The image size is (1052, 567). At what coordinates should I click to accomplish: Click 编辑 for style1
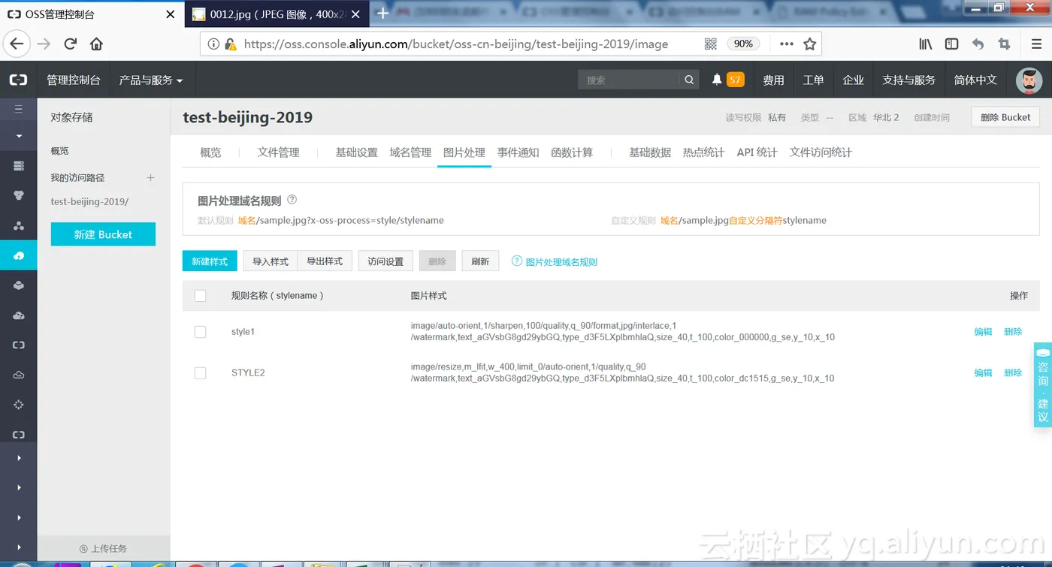pyautogui.click(x=983, y=332)
